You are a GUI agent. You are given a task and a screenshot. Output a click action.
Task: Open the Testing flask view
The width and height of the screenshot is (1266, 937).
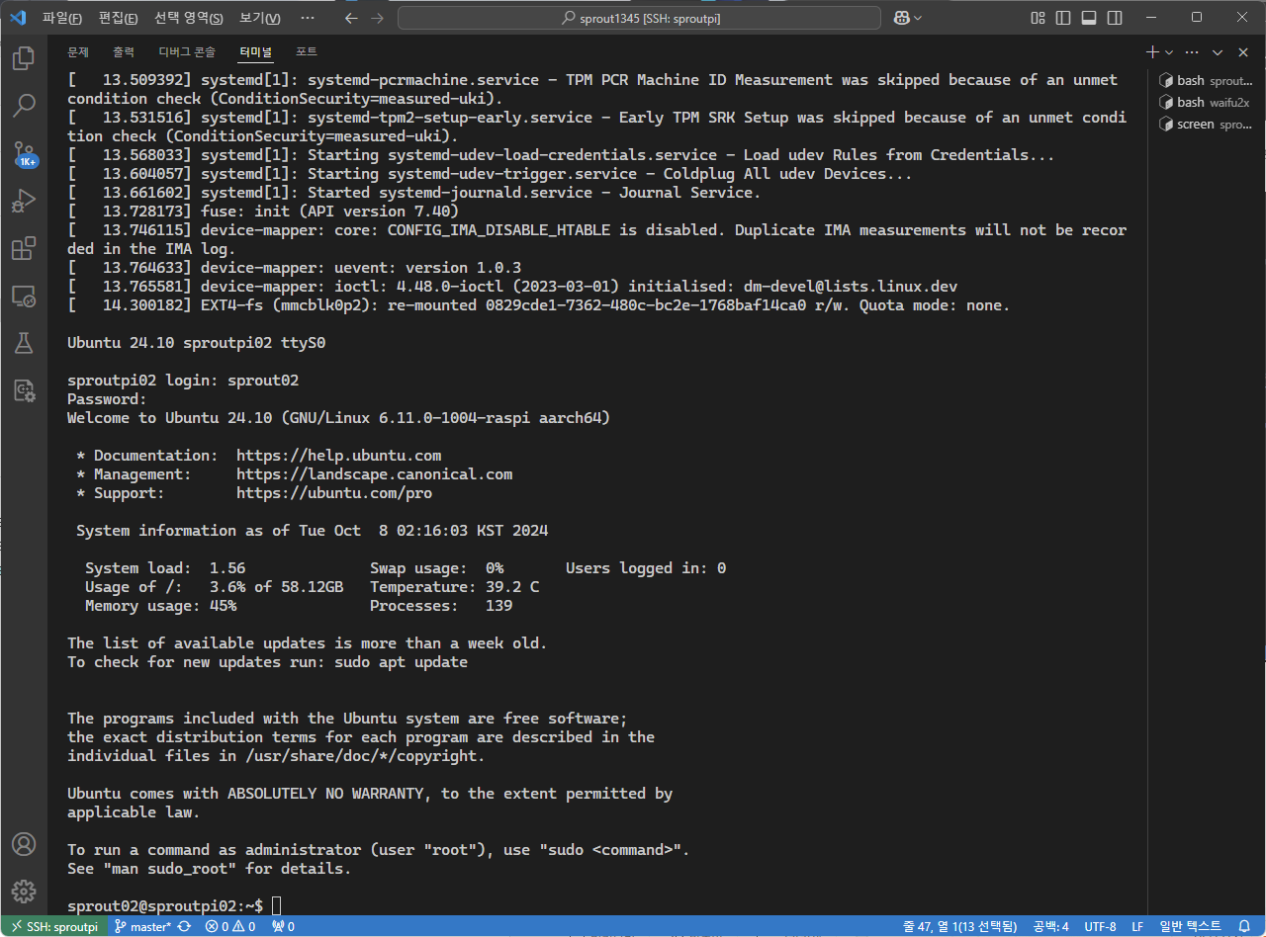pyautogui.click(x=24, y=343)
